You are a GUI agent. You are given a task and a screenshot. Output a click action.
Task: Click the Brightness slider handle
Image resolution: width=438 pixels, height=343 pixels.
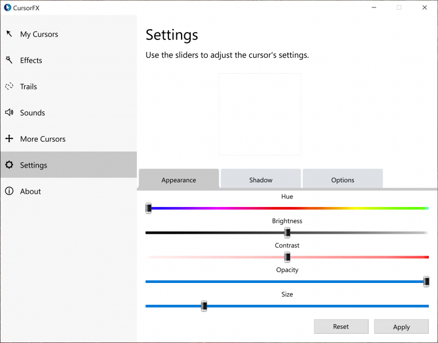click(287, 233)
